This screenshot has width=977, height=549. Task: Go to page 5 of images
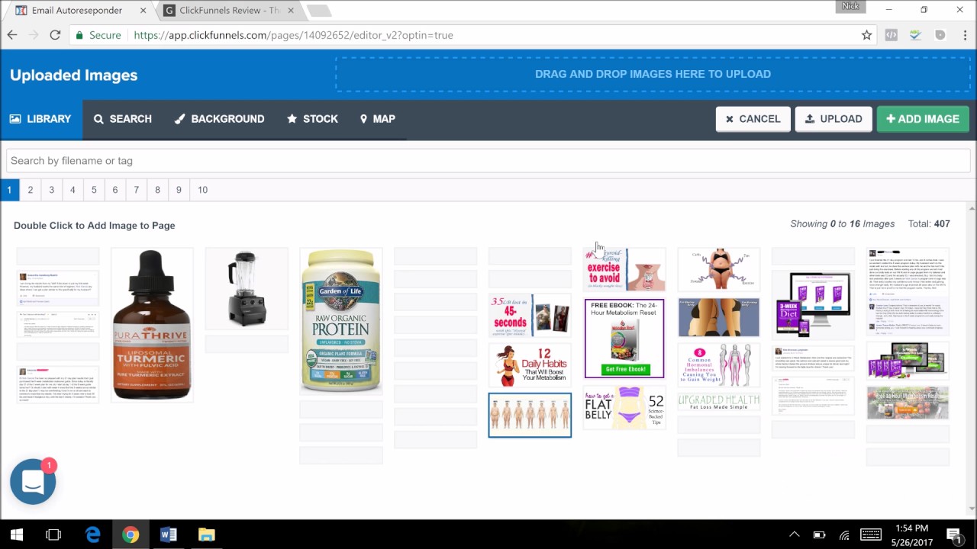(94, 190)
